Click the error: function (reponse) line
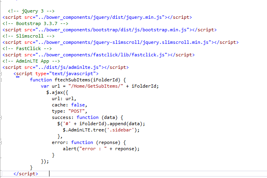This screenshot has height=178, width=267. tap(89, 142)
